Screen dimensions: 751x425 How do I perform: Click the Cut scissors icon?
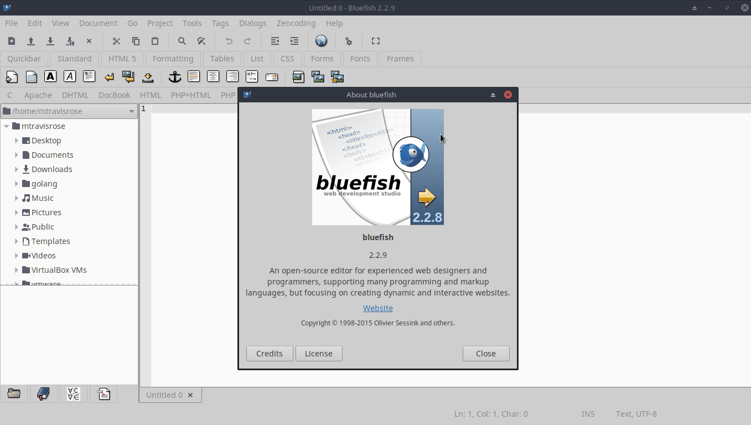(116, 41)
